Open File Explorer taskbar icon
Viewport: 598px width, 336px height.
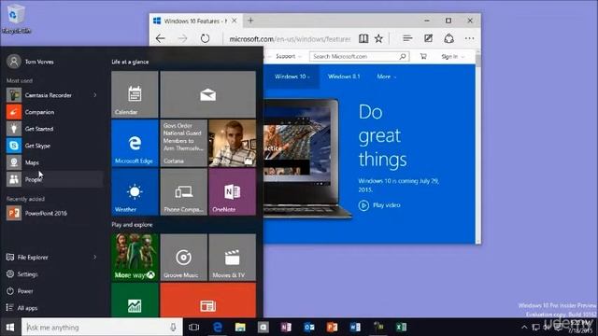[240, 327]
